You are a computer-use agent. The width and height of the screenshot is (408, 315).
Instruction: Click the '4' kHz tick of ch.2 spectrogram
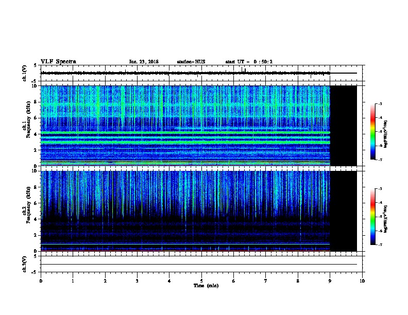coord(36,219)
